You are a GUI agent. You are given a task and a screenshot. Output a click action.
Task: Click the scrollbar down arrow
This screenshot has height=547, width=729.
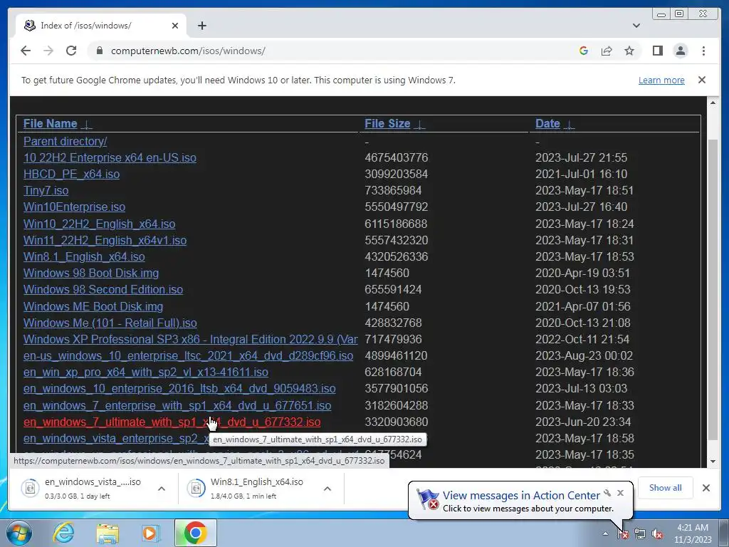click(713, 462)
